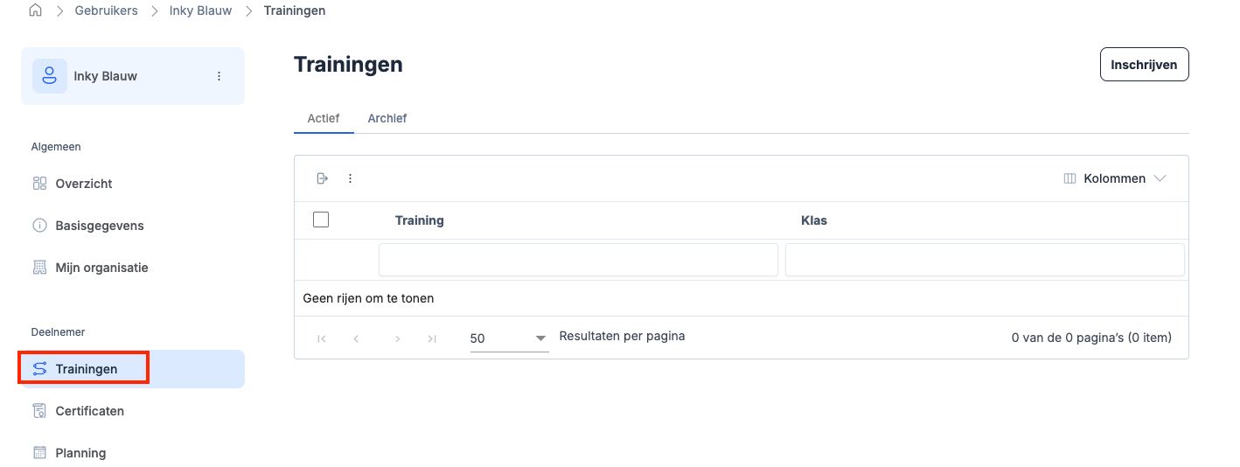Open the 50 results per page dropdown
1240x467 pixels.
[509, 338]
